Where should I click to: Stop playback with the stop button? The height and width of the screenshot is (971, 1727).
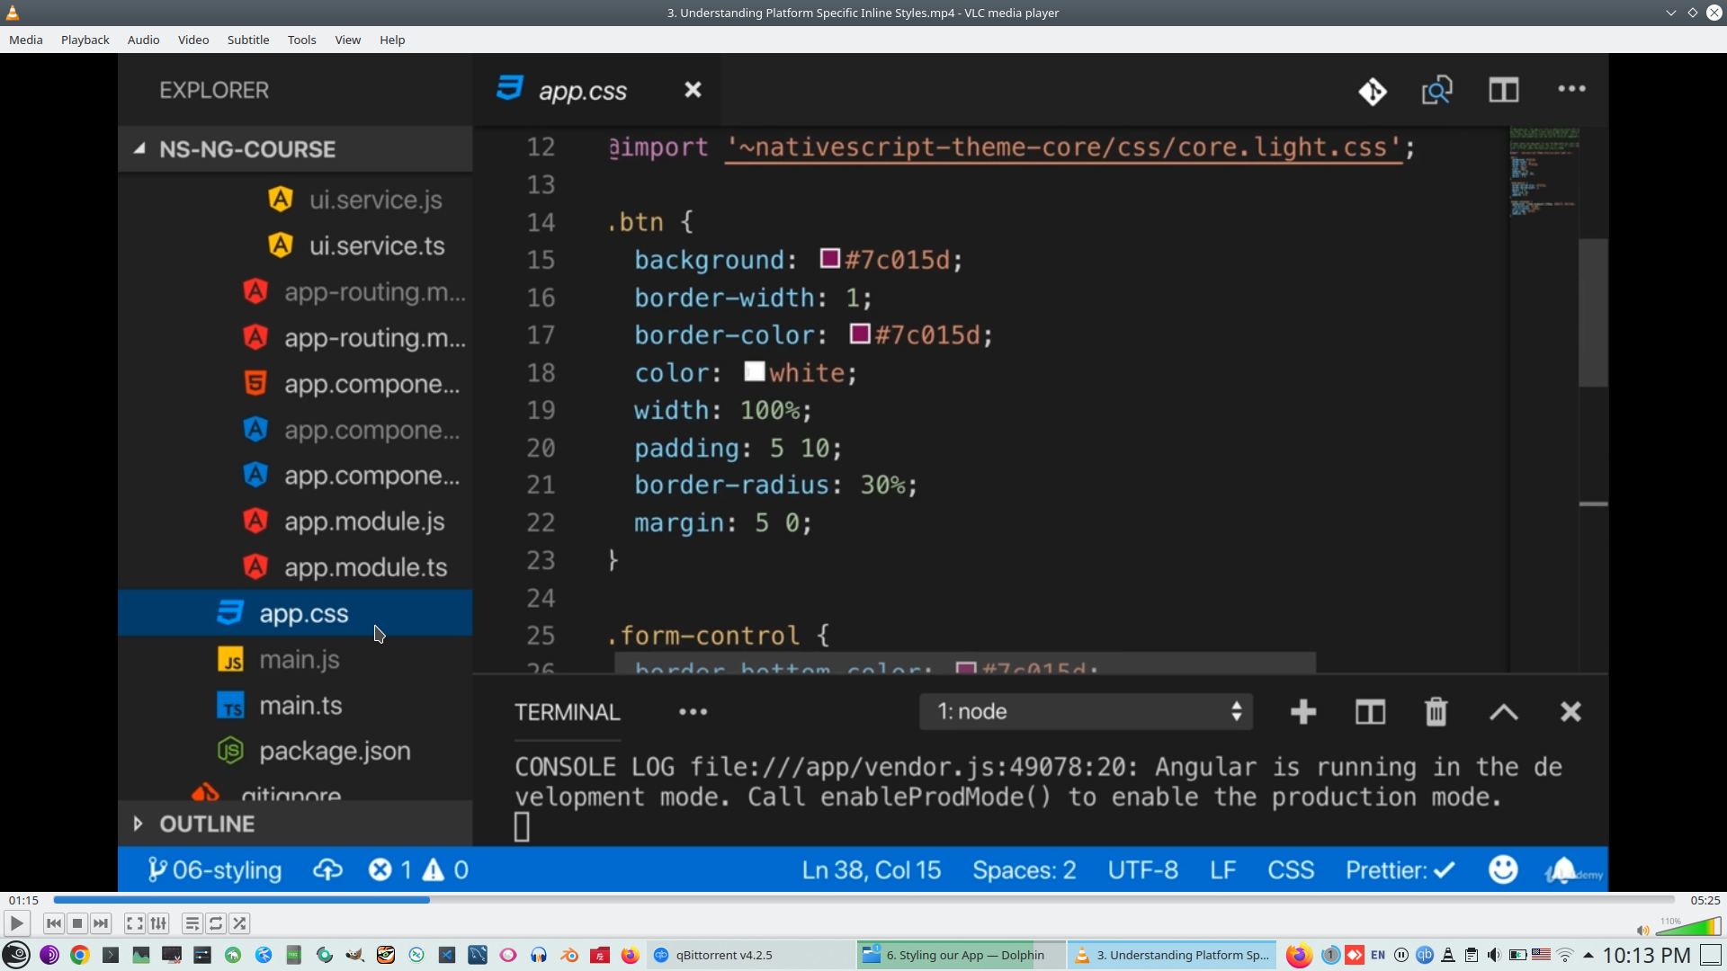(77, 923)
